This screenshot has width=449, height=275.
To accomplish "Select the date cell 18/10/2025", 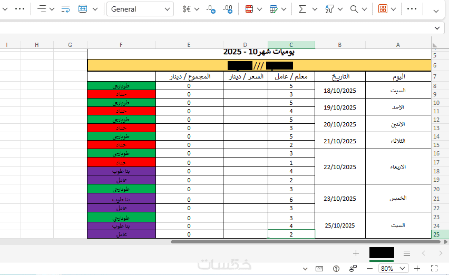I will coord(340,91).
